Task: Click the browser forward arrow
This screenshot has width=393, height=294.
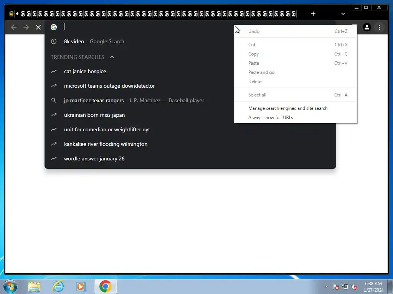Action: point(26,27)
